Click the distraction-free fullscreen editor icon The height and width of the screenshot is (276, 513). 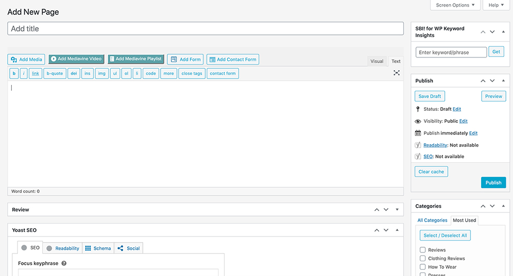point(397,73)
